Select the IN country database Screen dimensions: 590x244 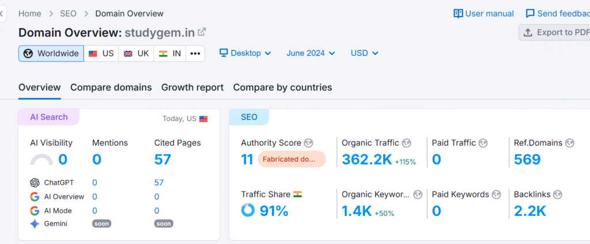click(x=170, y=54)
